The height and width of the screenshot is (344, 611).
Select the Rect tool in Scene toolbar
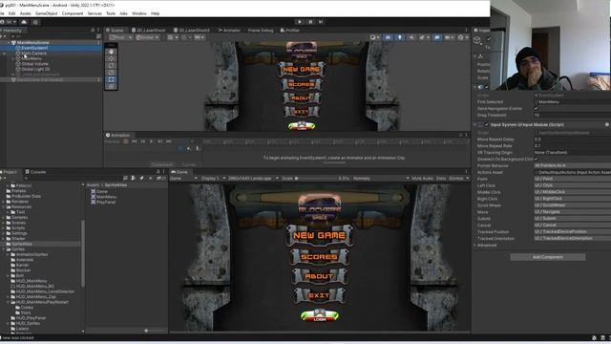click(x=112, y=79)
